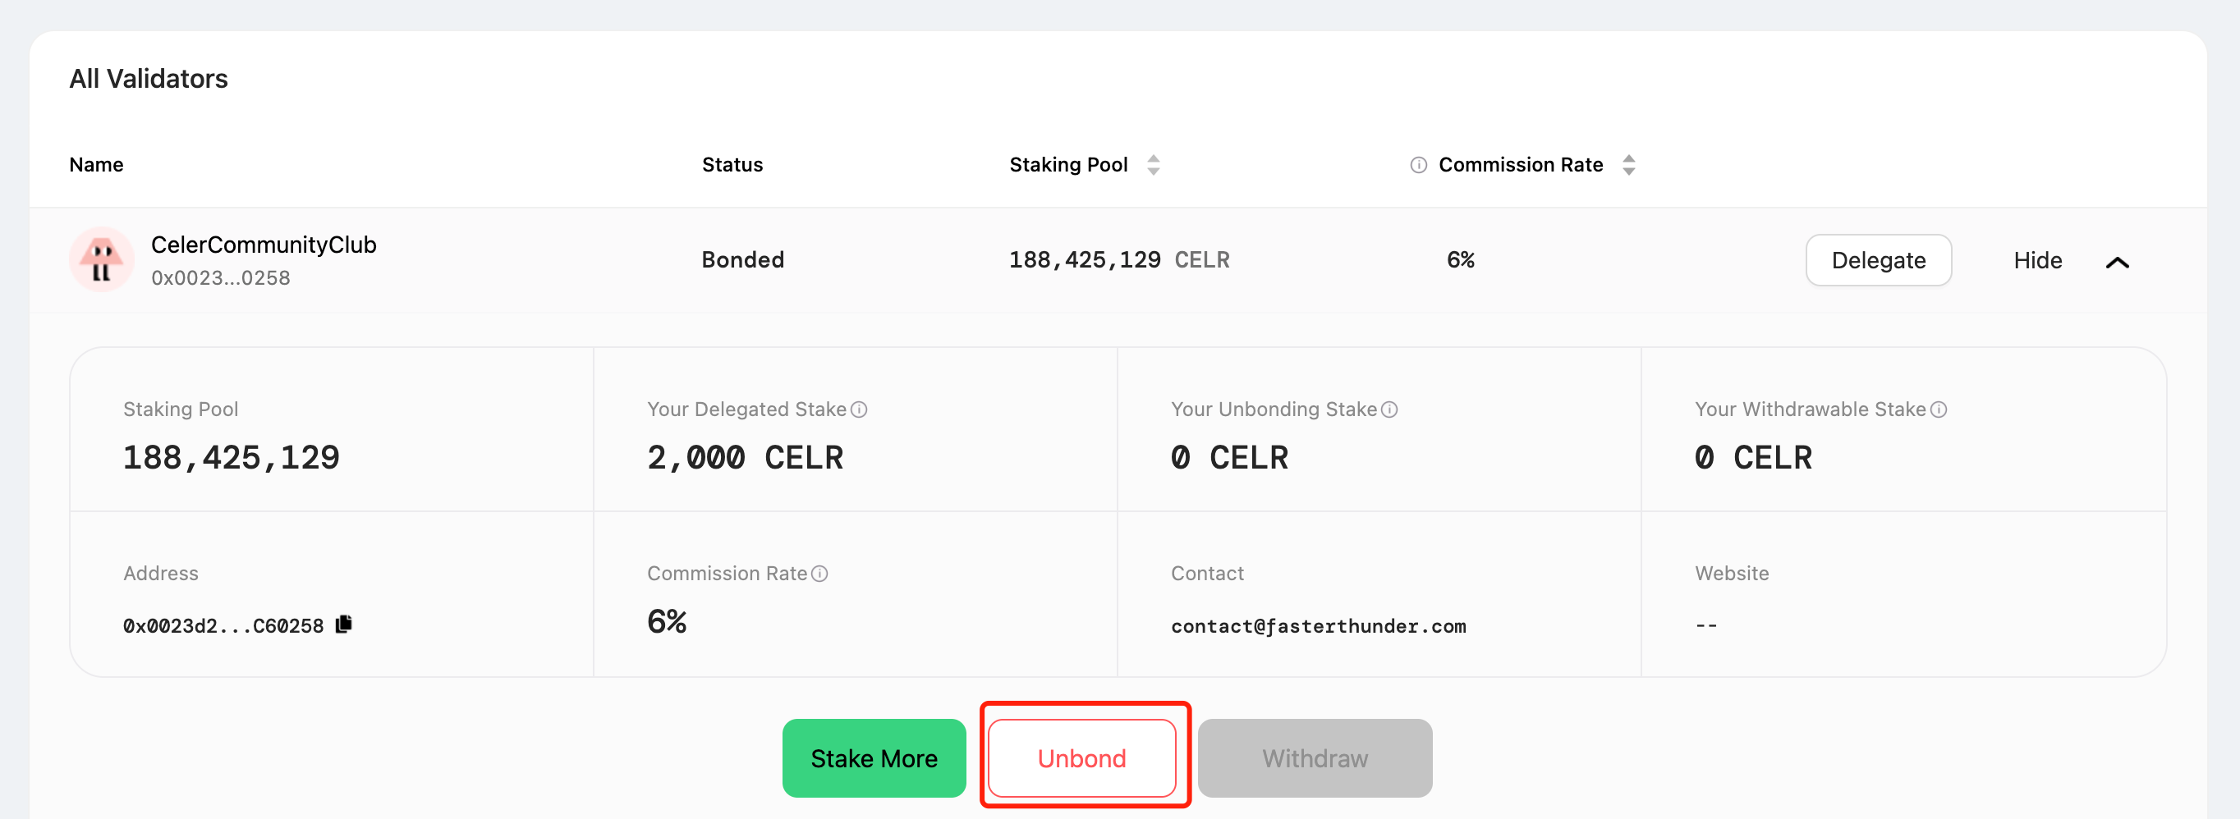Click the Name column header
Screen dimensions: 2240x819
(x=97, y=164)
